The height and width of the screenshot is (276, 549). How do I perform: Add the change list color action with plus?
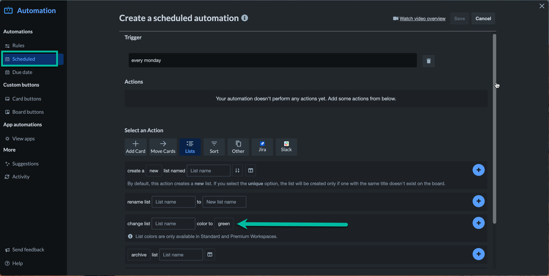point(478,223)
